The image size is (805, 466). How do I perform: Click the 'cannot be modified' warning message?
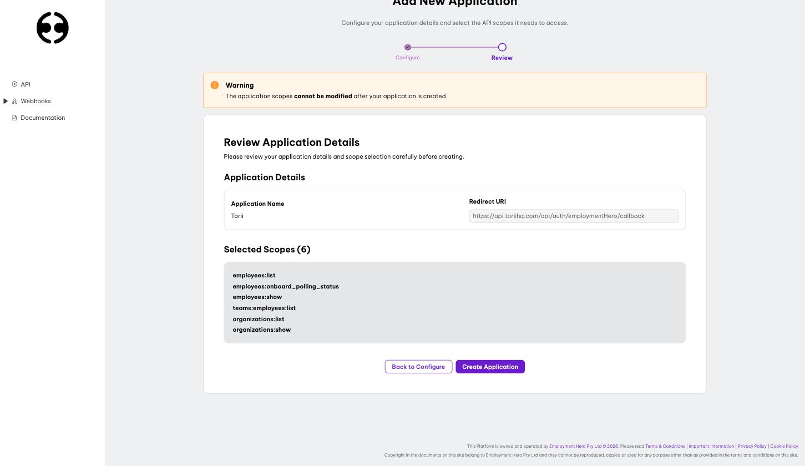coord(323,96)
